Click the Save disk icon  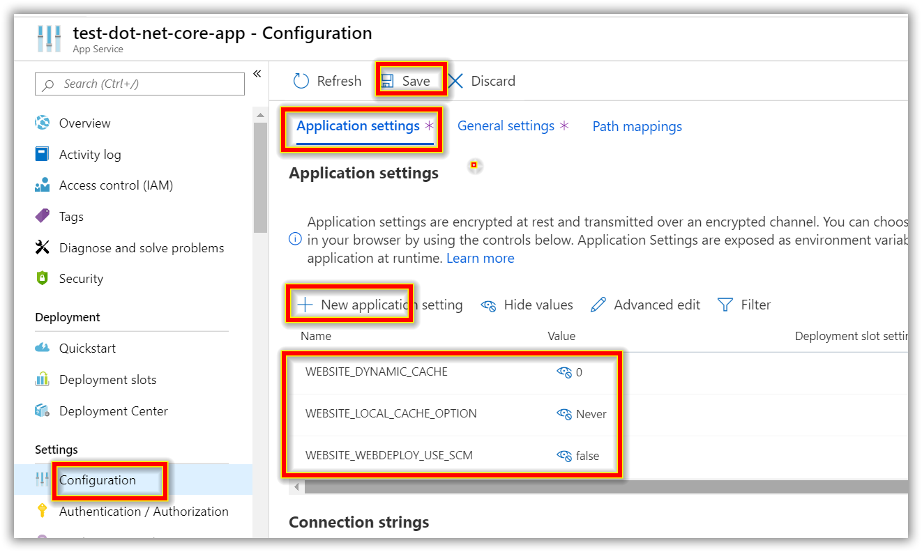(387, 82)
